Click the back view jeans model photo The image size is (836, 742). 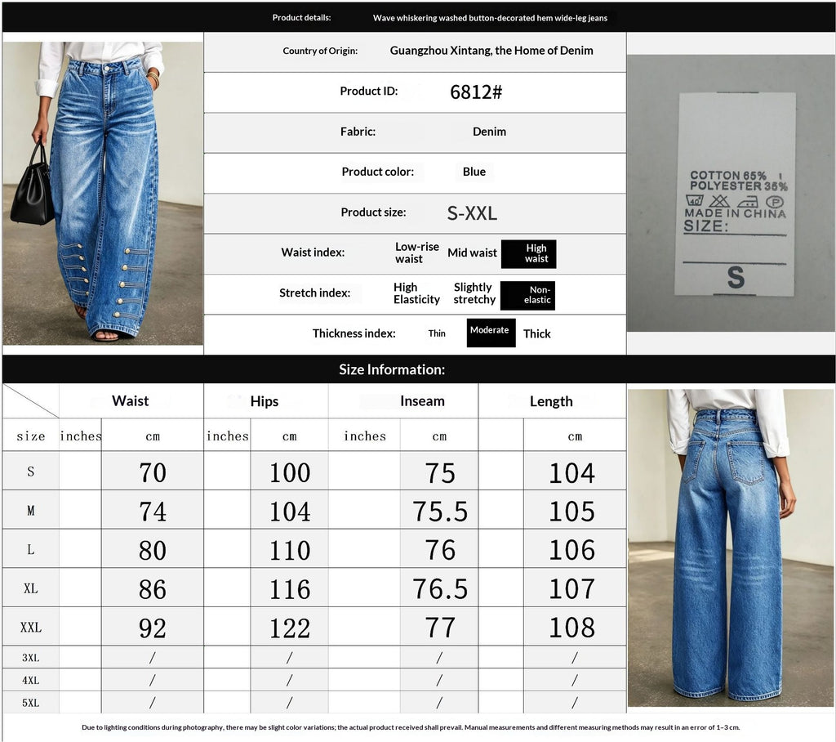coord(731,548)
